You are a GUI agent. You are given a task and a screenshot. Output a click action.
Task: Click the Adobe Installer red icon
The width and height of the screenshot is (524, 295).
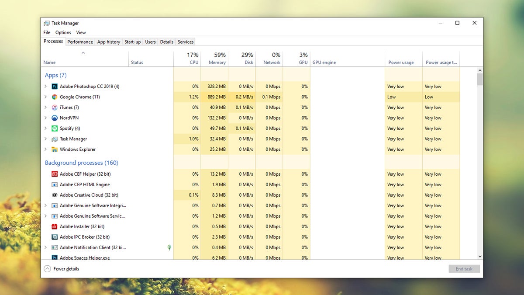[55, 226]
